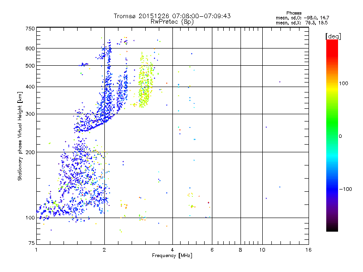Click the plot title 'Tromsø 20151226 07:08:00-07:09:43'
363x272 pixels.
172,16
